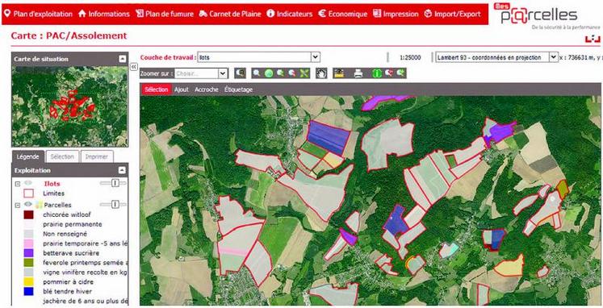Click the printer icon in map toolbar
This screenshot has width=603, height=308.
358,73
